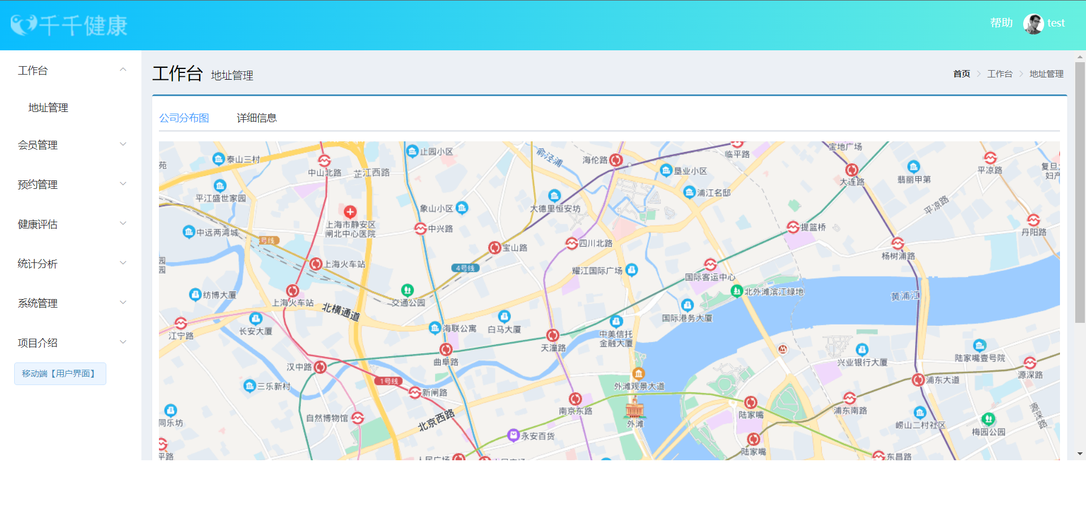The width and height of the screenshot is (1086, 510).
Task: Click the 平江盛世家园 residential marker icon
Action: click(220, 185)
